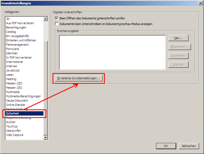This screenshot has height=154, width=204.
Task: Open the Online-Dienste category
Action: pos(15,105)
